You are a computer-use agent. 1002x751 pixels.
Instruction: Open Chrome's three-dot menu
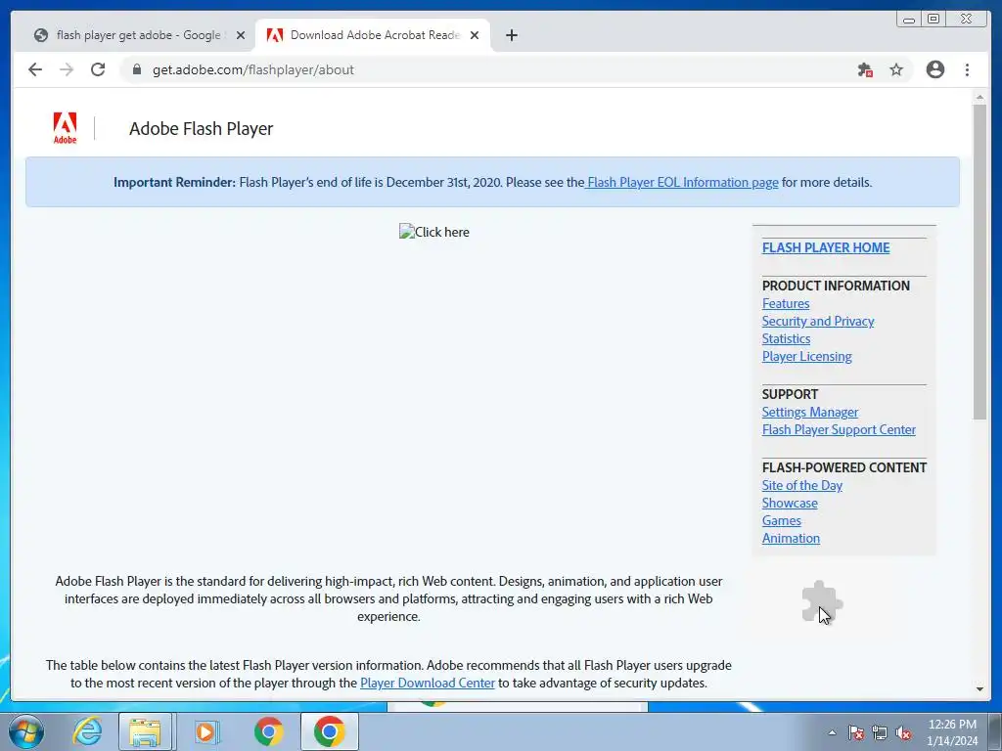tap(967, 69)
